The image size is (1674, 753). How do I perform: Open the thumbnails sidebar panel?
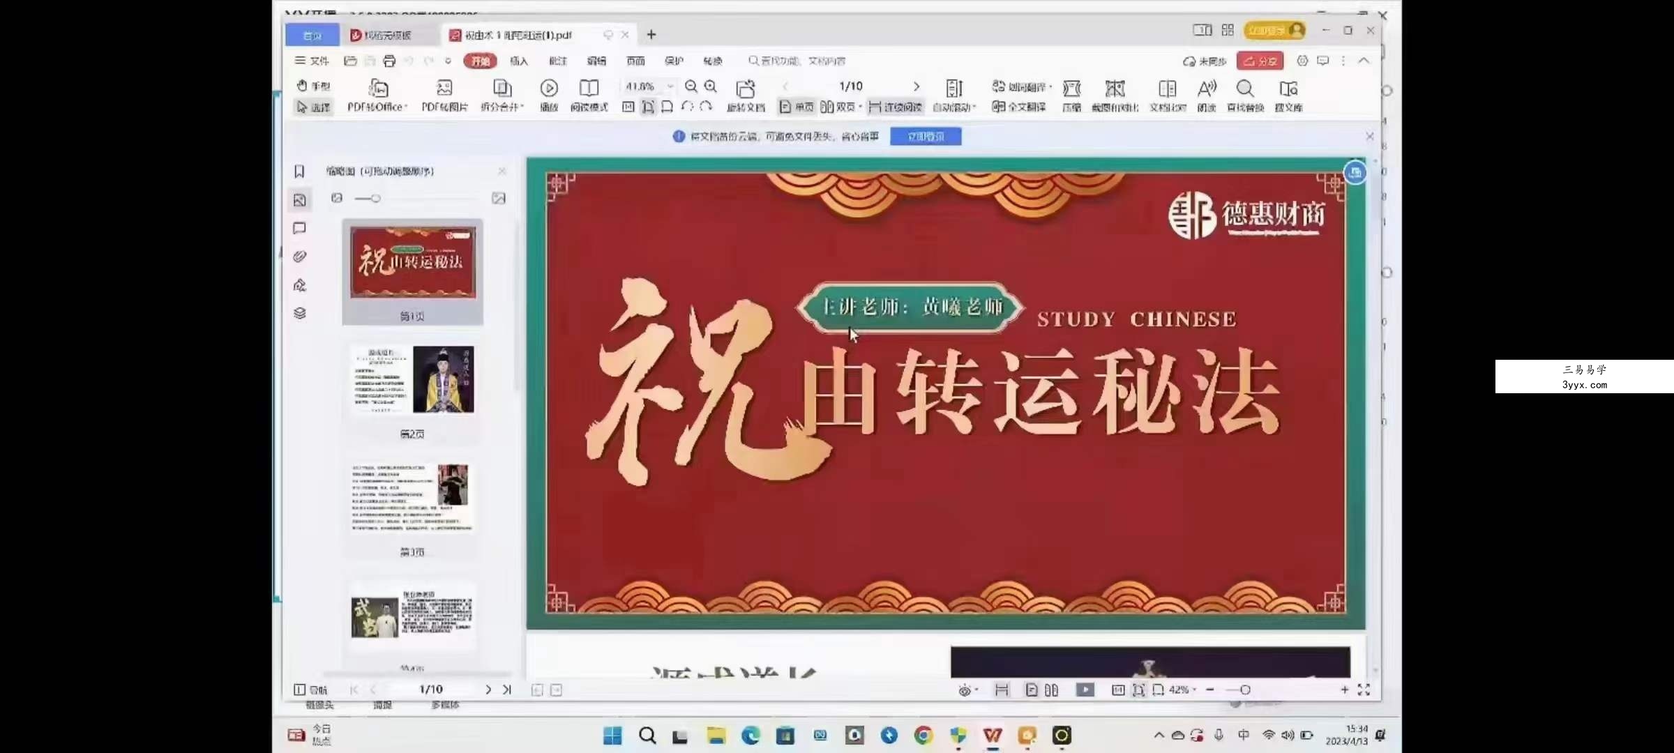(299, 200)
